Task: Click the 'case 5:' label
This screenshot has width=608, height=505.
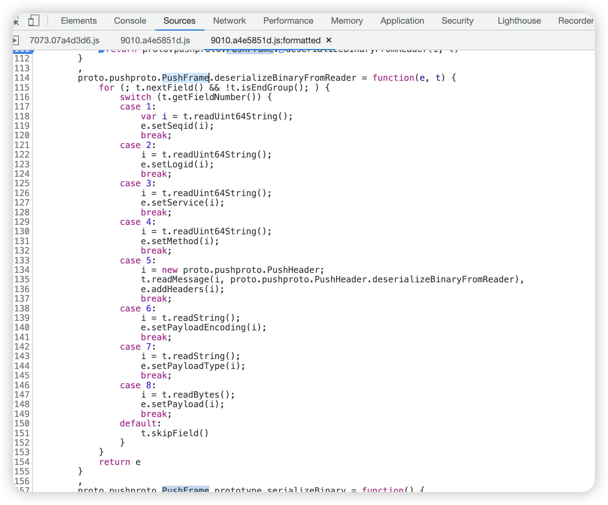Action: (138, 261)
